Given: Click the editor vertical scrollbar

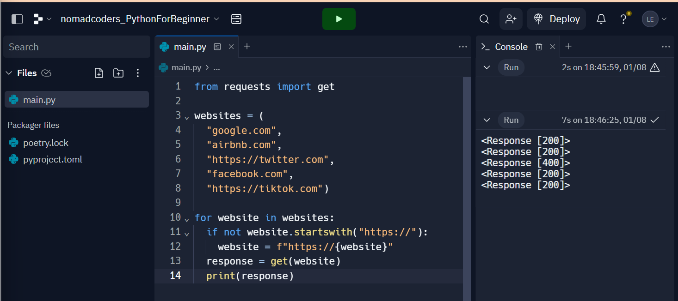Looking at the screenshot, I should (467, 189).
